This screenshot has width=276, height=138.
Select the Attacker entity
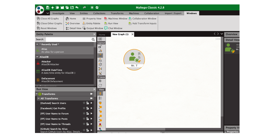tap(64, 63)
